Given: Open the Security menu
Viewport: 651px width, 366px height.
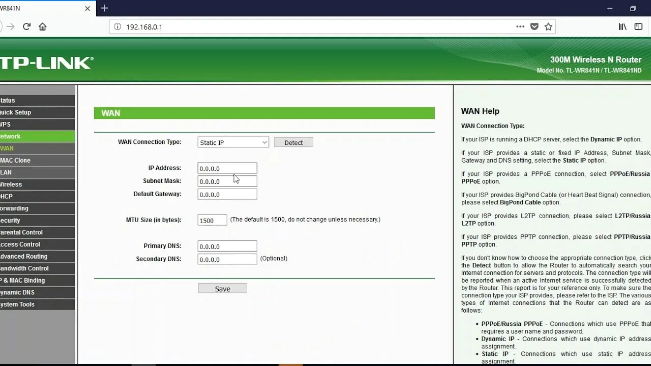Looking at the screenshot, I should pos(37,220).
